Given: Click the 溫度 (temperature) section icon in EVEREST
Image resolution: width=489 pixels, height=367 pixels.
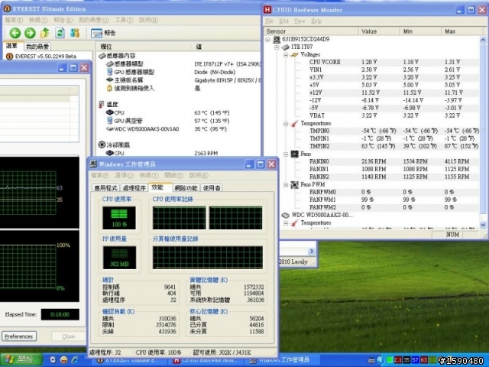Looking at the screenshot, I should tap(102, 104).
